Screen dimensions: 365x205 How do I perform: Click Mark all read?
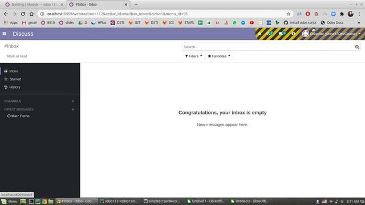pyautogui.click(x=17, y=56)
